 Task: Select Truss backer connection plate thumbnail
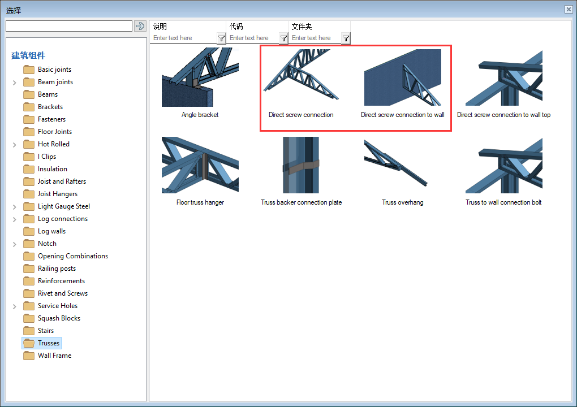pyautogui.click(x=301, y=165)
